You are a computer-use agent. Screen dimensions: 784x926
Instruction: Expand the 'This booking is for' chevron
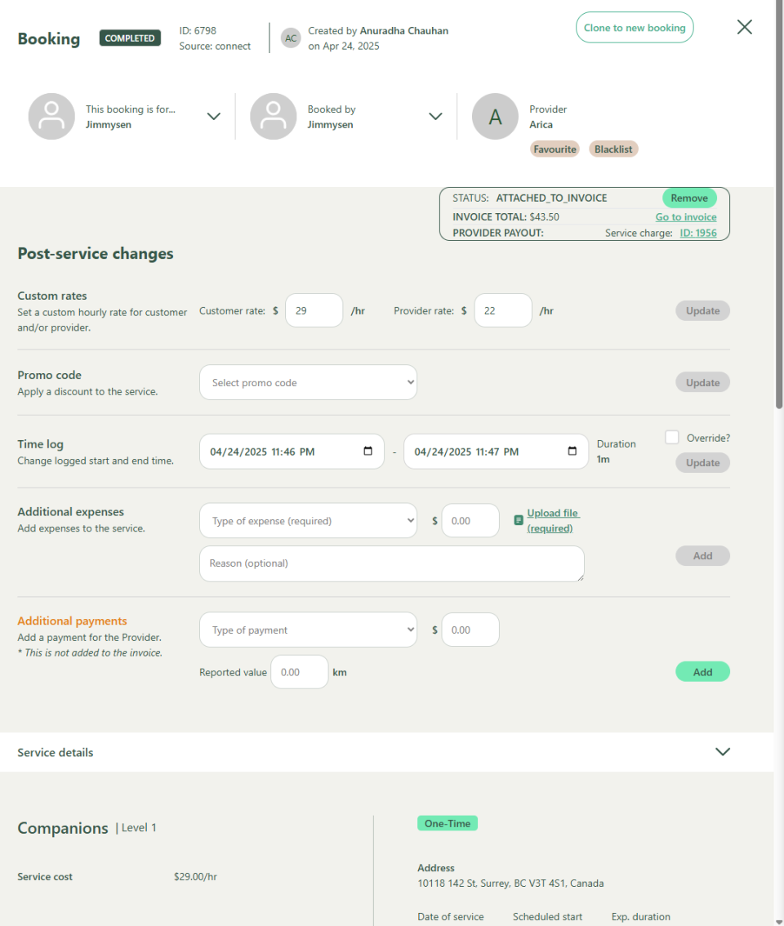[214, 117]
